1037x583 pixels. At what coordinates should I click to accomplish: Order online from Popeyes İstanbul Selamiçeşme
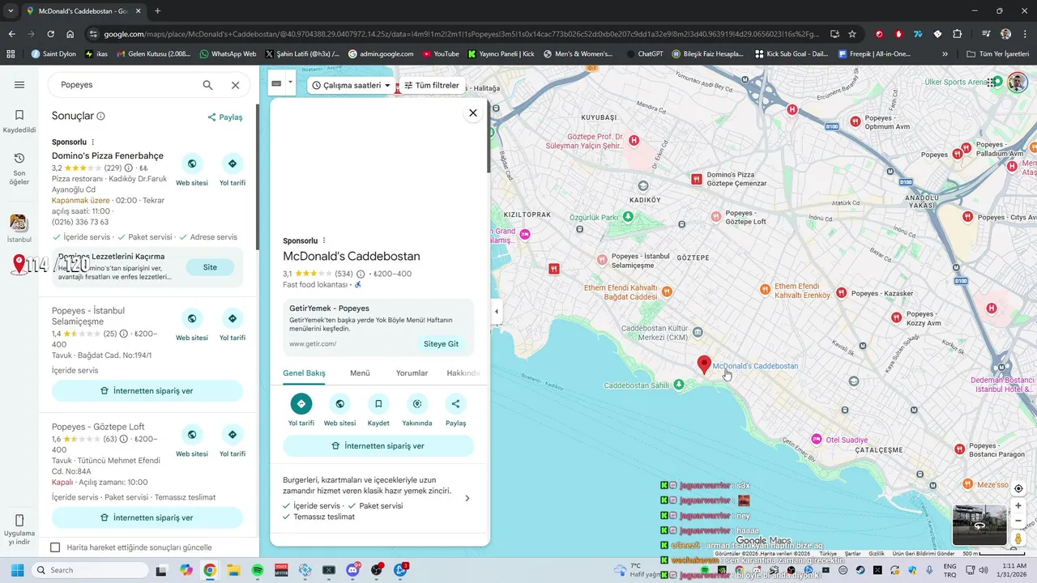[147, 390]
